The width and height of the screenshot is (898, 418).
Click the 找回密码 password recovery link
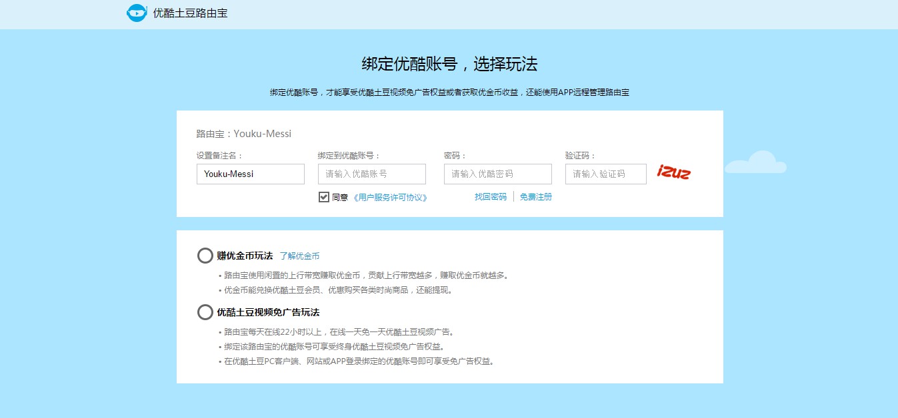point(489,196)
